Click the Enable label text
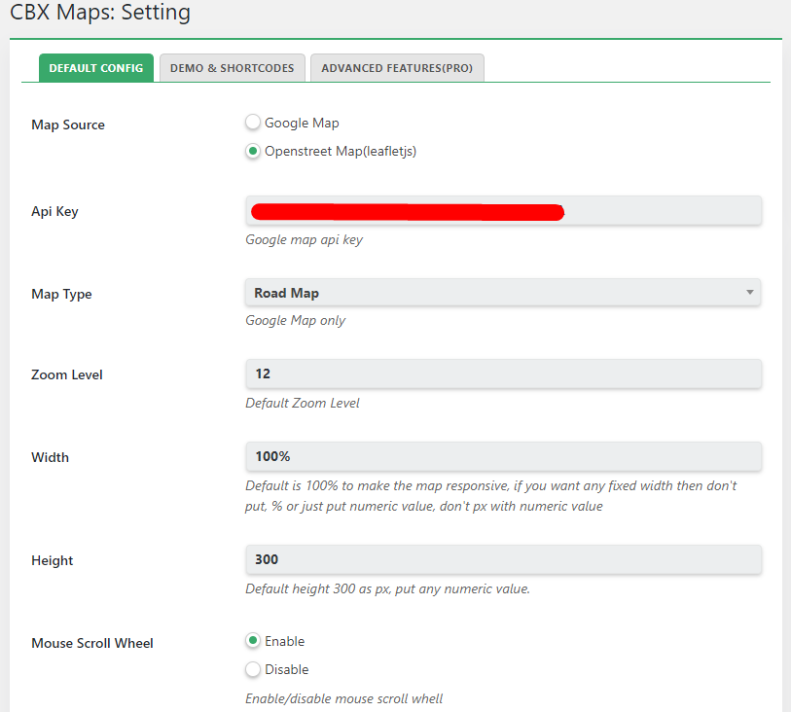Viewport: 791px width, 712px height. 284,641
